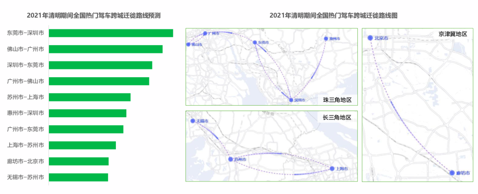Click the axis label 惠州市–深圳市
This screenshot has width=478, height=194.
point(26,113)
